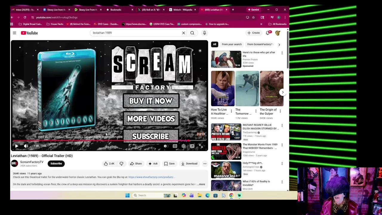The height and width of the screenshot is (215, 382).
Task: Dislike the Leviathan trailer video
Action: click(x=121, y=163)
